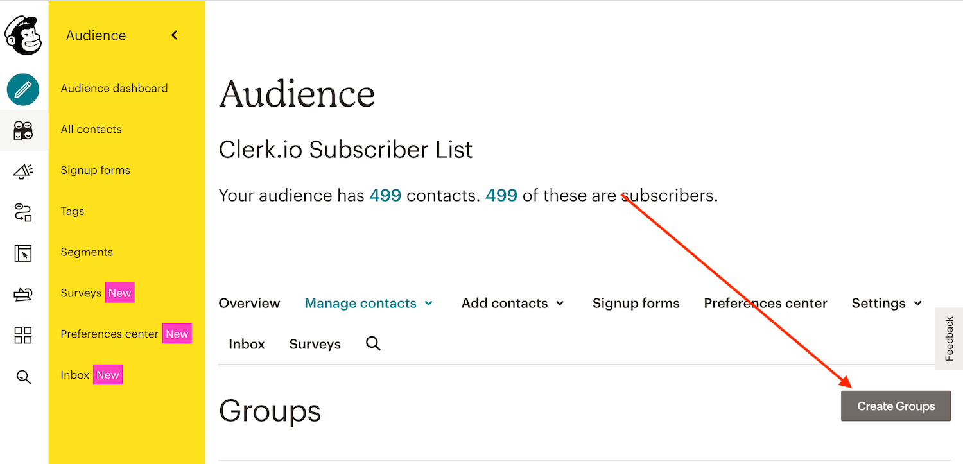Open the Content studio icon
Image resolution: width=963 pixels, height=464 pixels.
click(x=23, y=294)
